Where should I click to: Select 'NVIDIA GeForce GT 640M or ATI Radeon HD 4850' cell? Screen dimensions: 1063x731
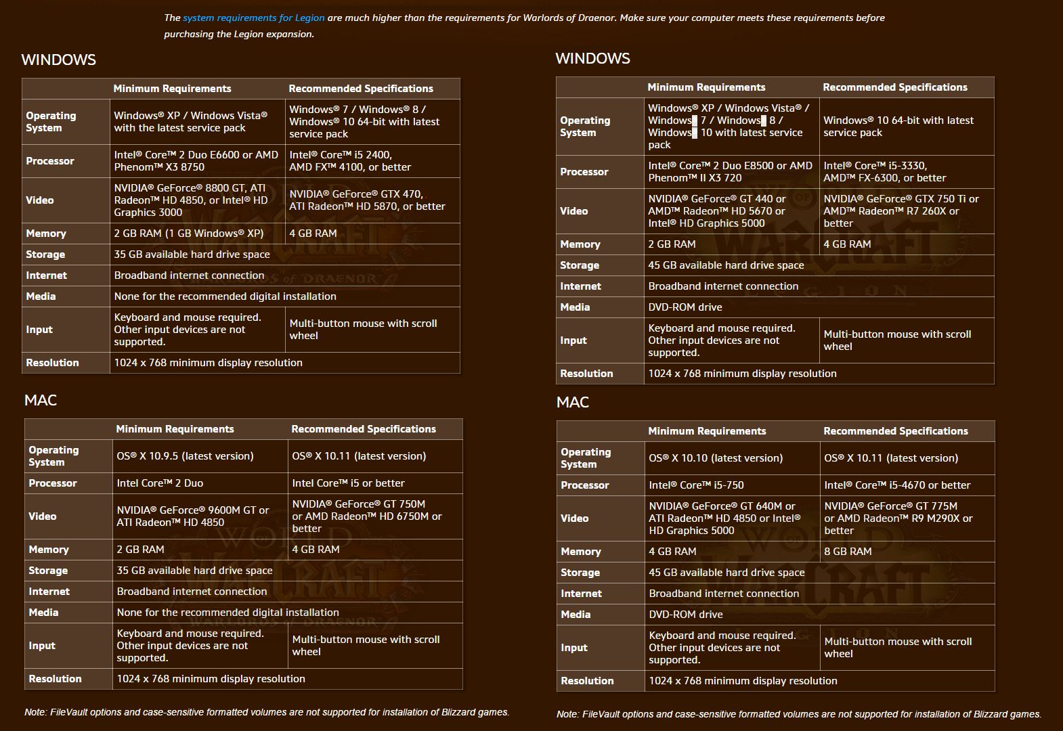tap(733, 518)
